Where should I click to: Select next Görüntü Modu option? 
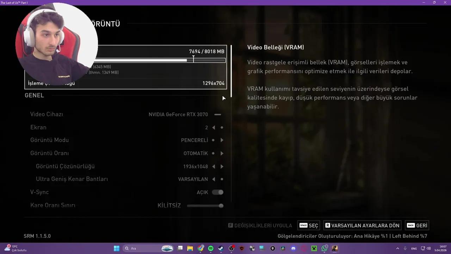(222, 140)
